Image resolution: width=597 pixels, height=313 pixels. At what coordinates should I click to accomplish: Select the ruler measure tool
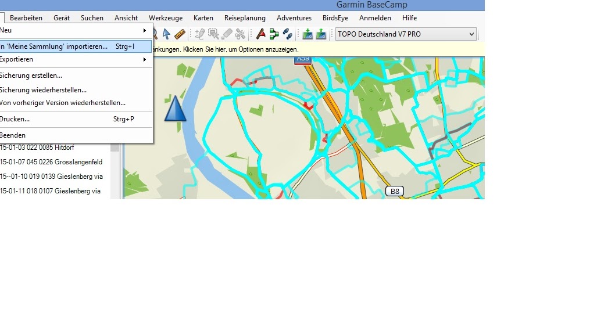point(180,34)
